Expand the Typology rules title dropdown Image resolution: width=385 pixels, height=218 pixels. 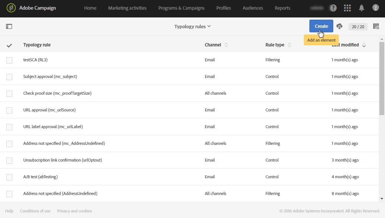192,26
